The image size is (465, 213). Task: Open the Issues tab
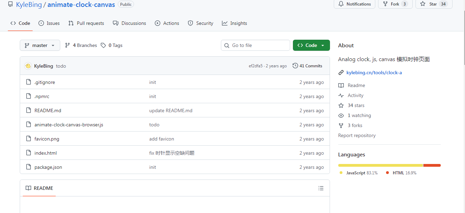(49, 23)
